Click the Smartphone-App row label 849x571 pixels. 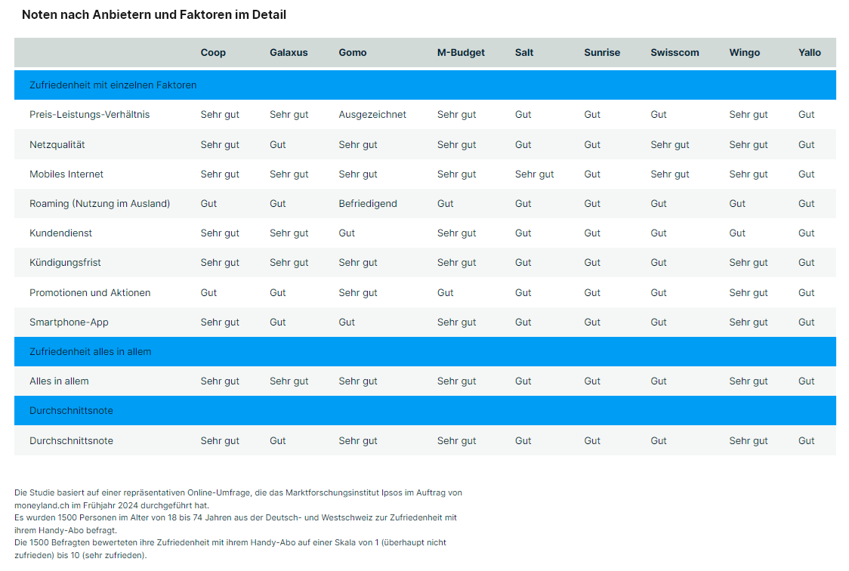[x=69, y=322]
